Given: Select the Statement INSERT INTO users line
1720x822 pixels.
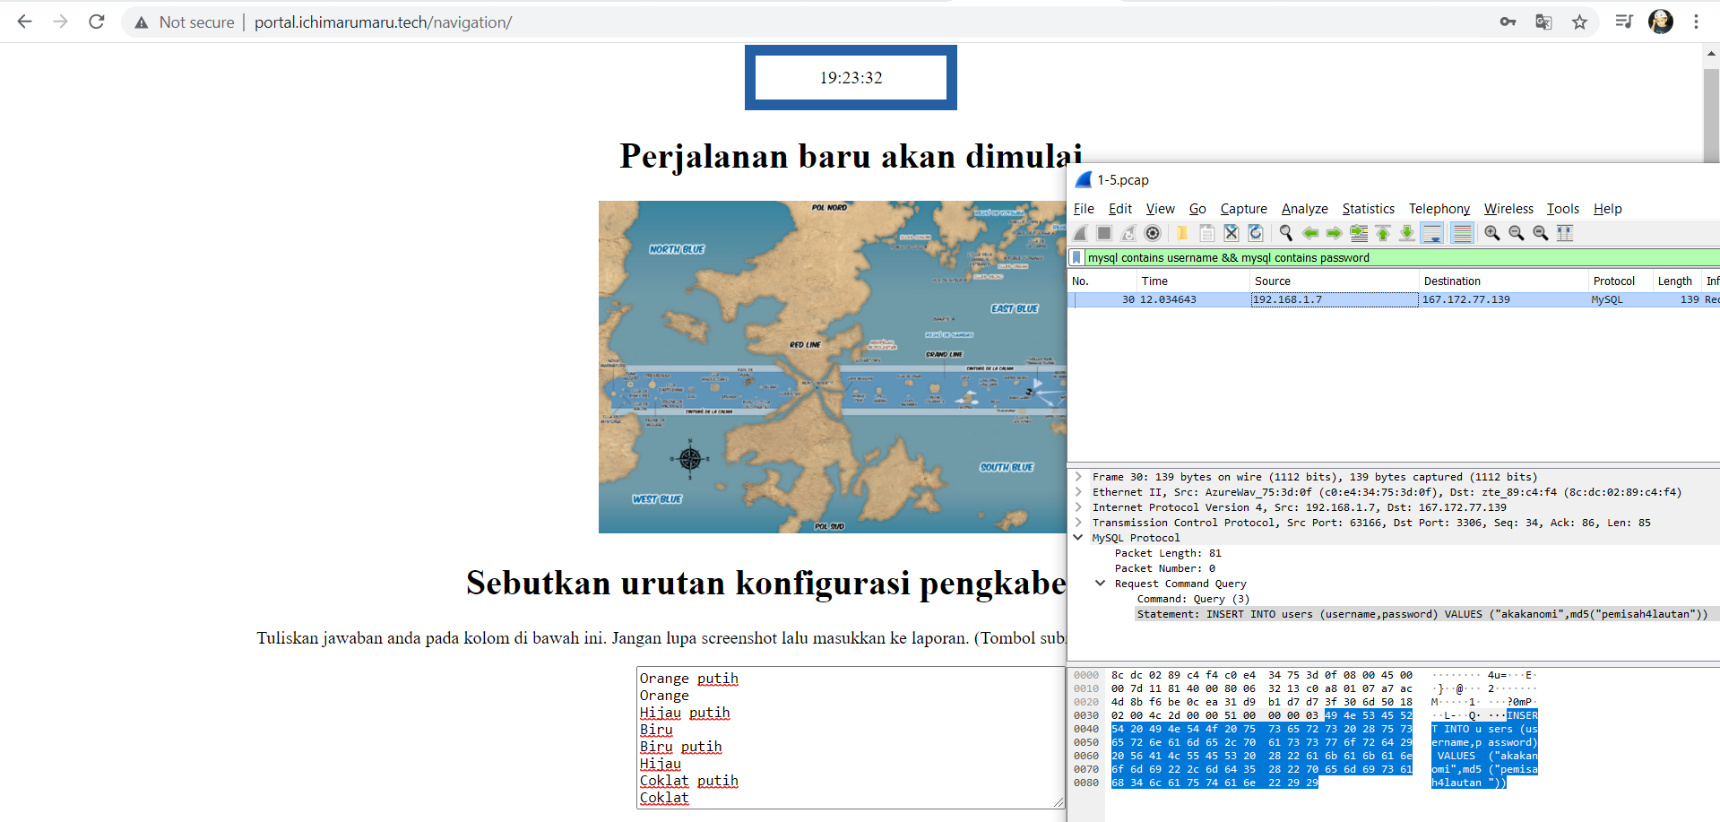Looking at the screenshot, I should click(1422, 614).
